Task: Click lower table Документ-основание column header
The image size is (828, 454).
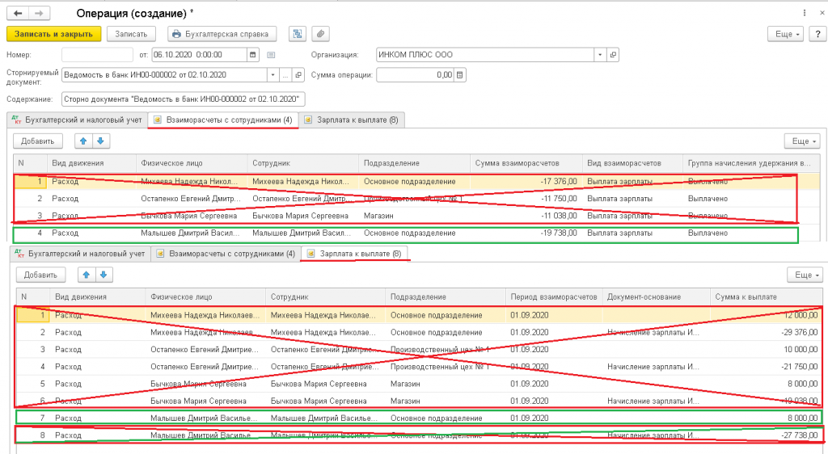Action: pos(657,296)
